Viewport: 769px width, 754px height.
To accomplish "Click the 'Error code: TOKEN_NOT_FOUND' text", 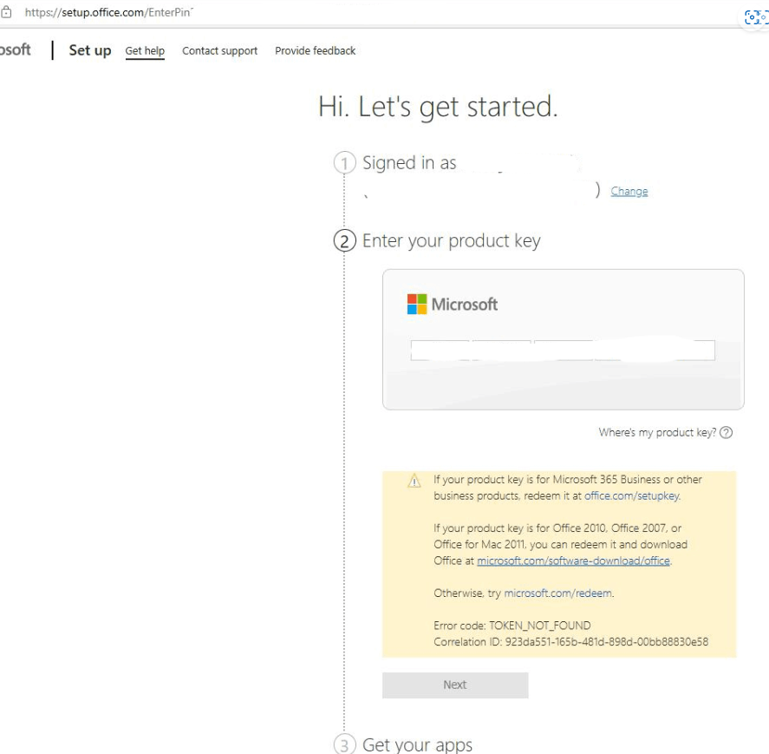I will point(512,626).
